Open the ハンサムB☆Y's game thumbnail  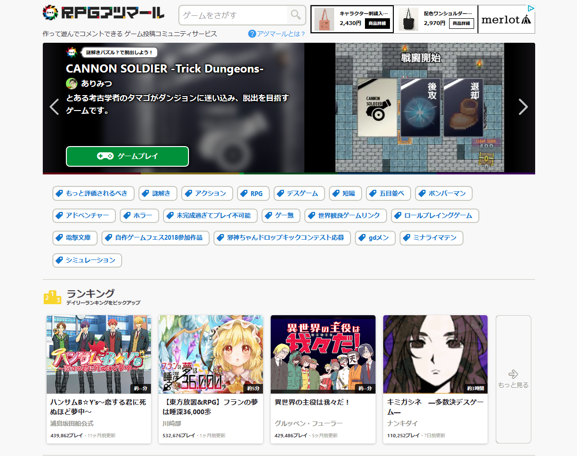point(99,355)
